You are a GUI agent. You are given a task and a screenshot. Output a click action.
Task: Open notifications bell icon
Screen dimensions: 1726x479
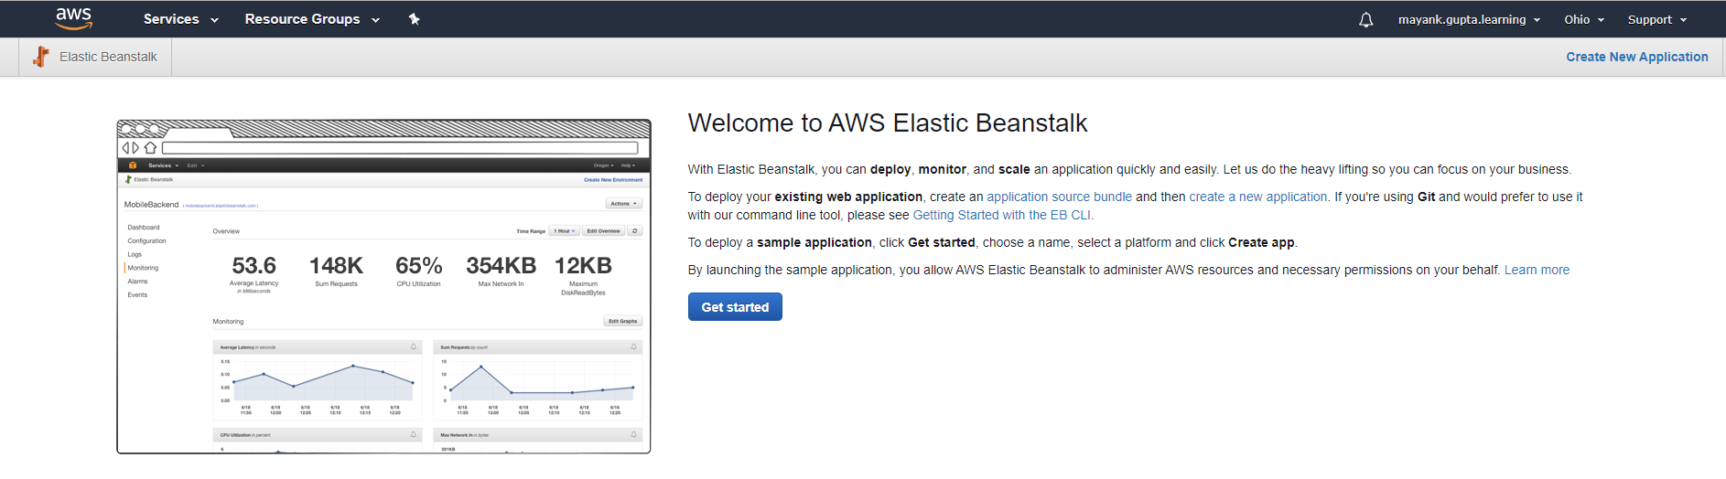[1365, 19]
